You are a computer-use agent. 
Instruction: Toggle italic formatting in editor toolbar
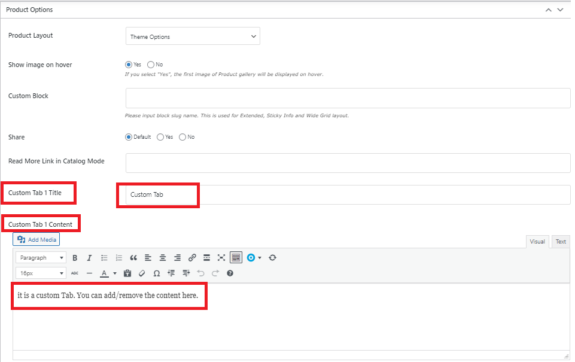89,258
